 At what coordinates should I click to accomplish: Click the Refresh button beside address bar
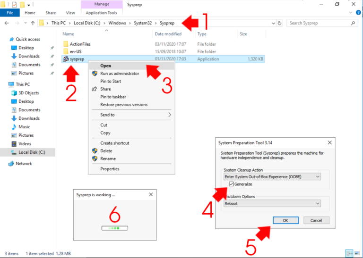(280, 23)
